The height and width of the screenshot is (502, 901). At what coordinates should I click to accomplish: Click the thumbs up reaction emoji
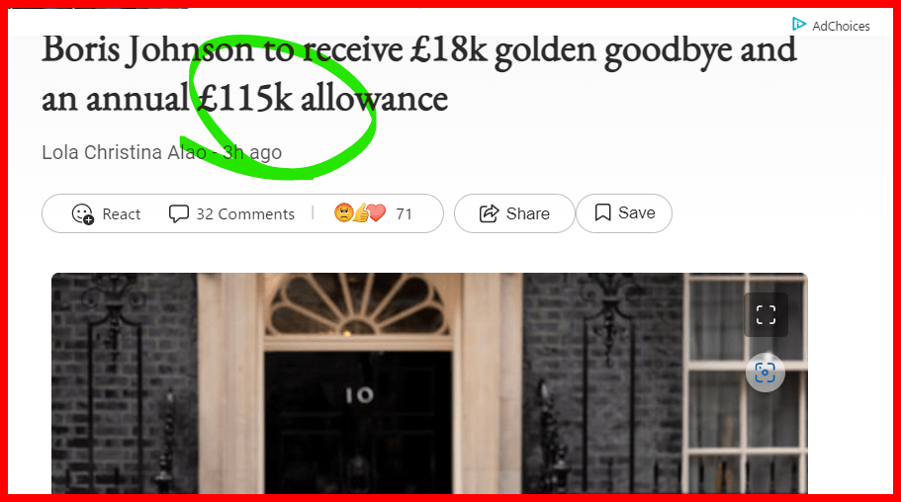click(x=361, y=213)
